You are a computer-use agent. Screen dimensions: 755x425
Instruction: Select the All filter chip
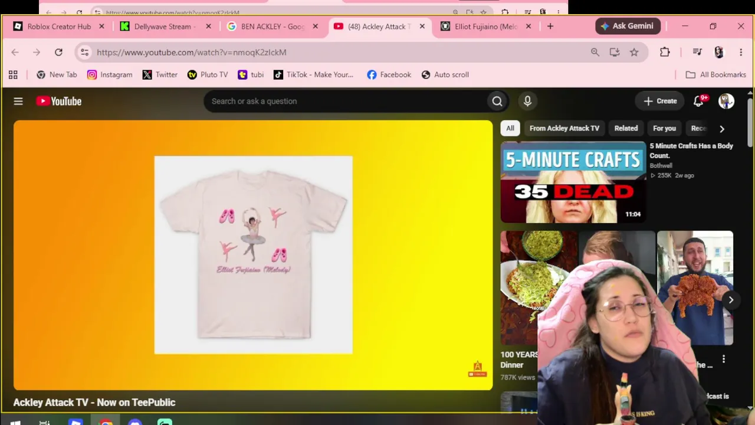[x=510, y=129]
